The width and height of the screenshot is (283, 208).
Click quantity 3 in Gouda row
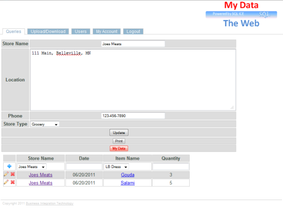(x=171, y=175)
